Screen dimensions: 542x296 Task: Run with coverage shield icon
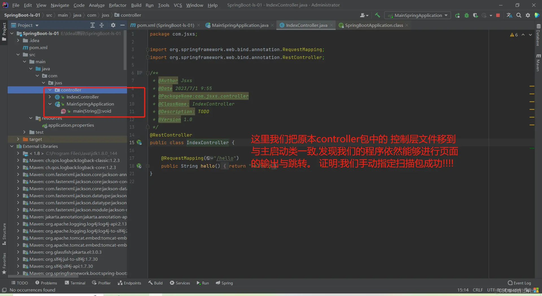tap(475, 15)
